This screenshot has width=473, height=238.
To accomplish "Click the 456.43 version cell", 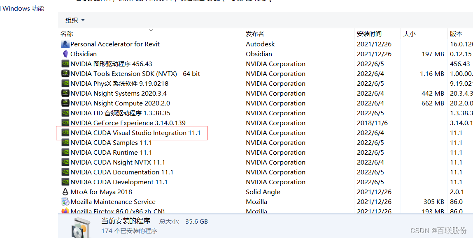I will (460, 64).
